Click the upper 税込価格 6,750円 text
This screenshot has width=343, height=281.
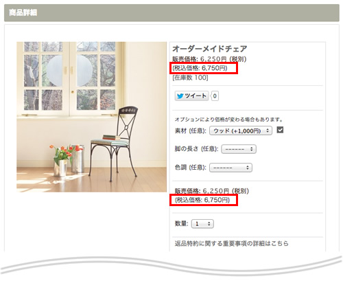[x=200, y=68]
